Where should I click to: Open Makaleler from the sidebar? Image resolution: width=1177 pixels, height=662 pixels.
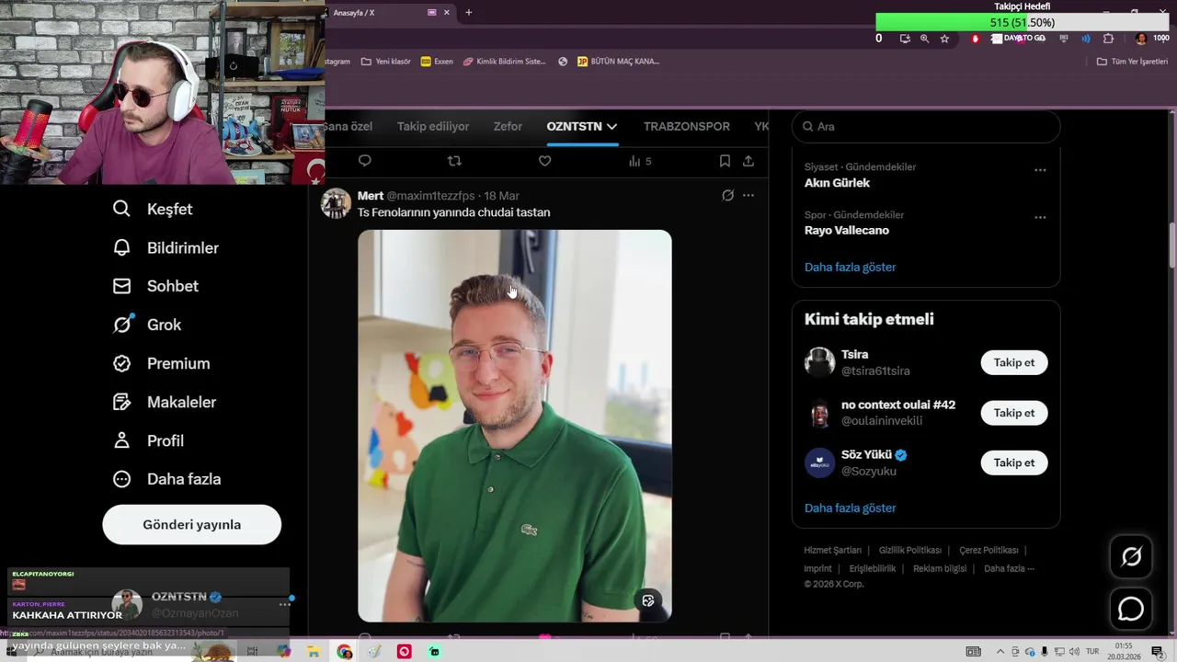[x=165, y=402]
